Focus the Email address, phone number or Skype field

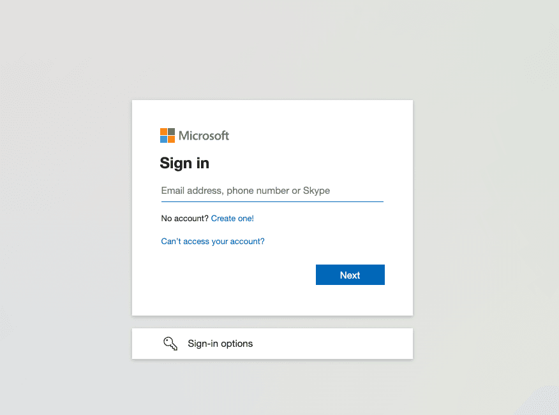tap(272, 191)
